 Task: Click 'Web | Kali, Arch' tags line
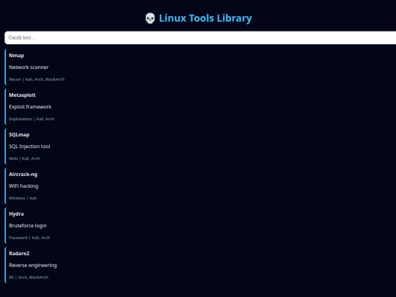(x=24, y=158)
